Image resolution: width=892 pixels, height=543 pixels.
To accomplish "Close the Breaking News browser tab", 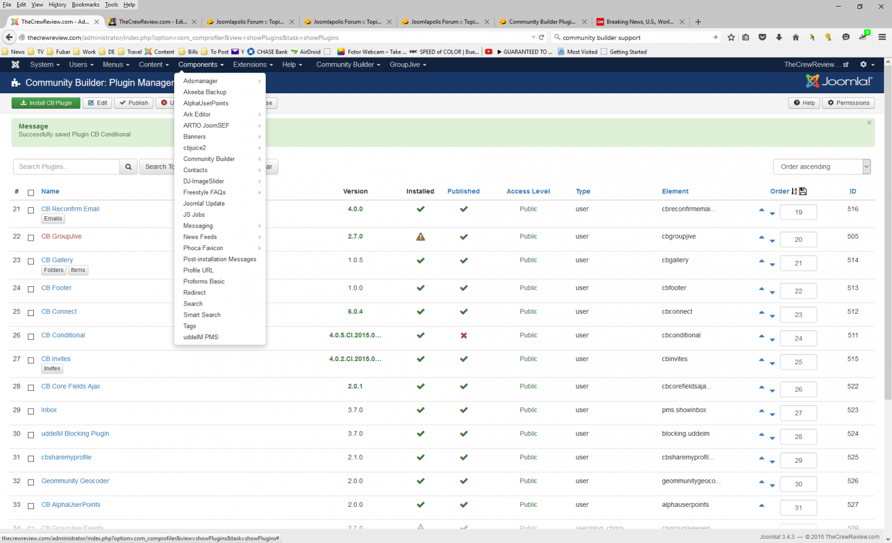I will (682, 22).
